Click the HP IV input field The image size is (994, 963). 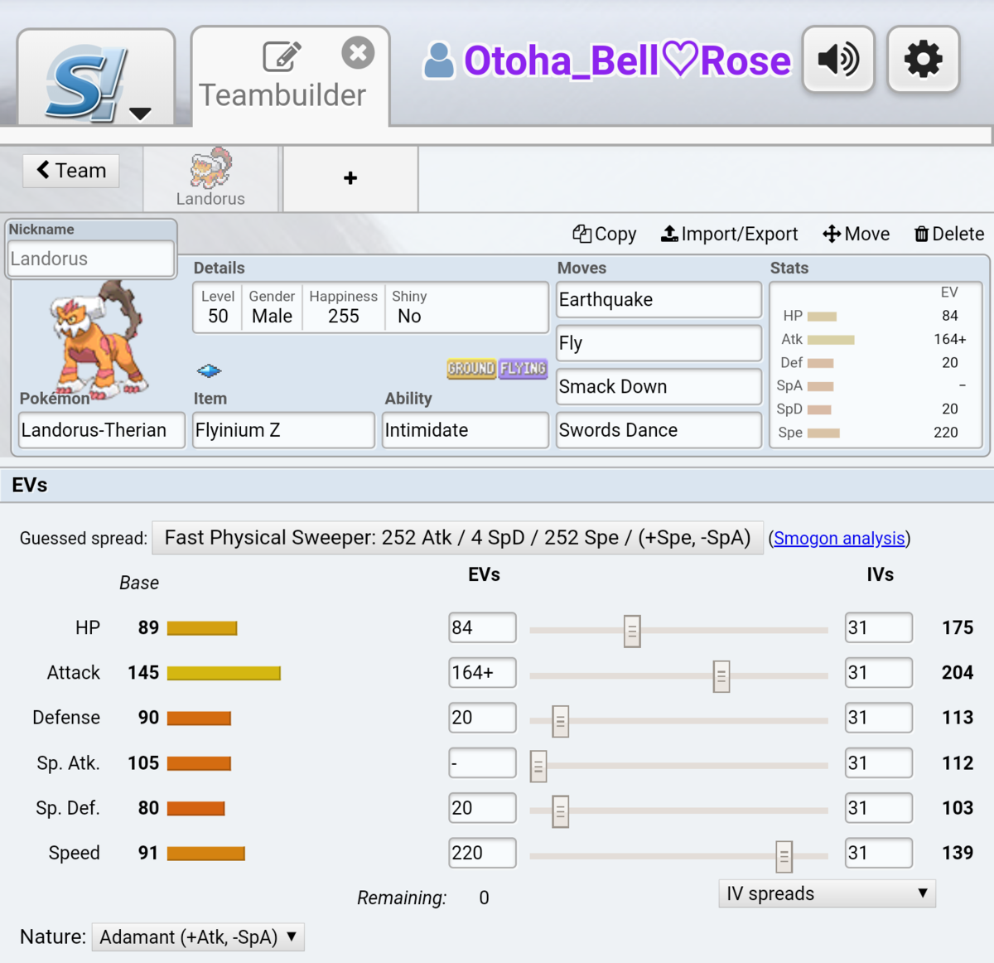click(x=879, y=627)
